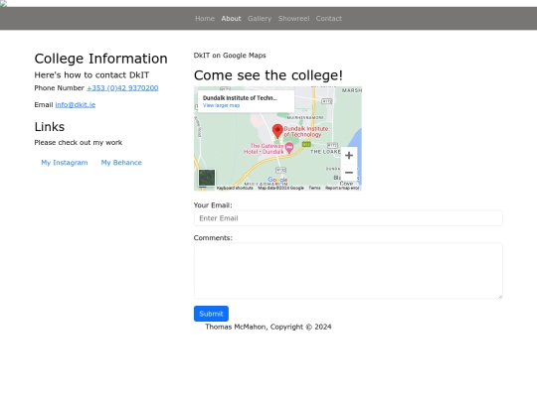Click the Comments box resize handle

click(x=500, y=297)
